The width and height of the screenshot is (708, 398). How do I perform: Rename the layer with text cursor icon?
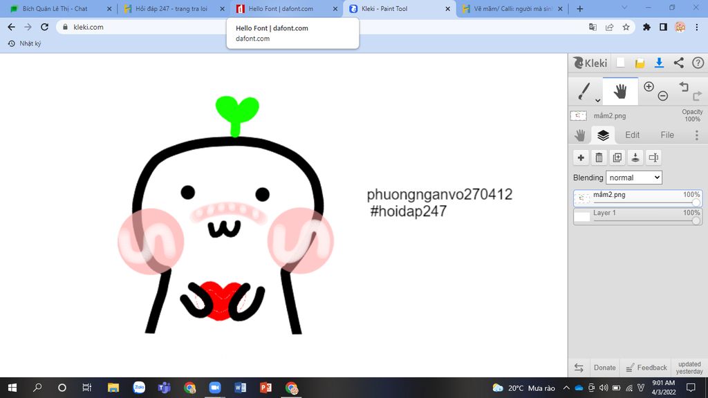point(653,158)
